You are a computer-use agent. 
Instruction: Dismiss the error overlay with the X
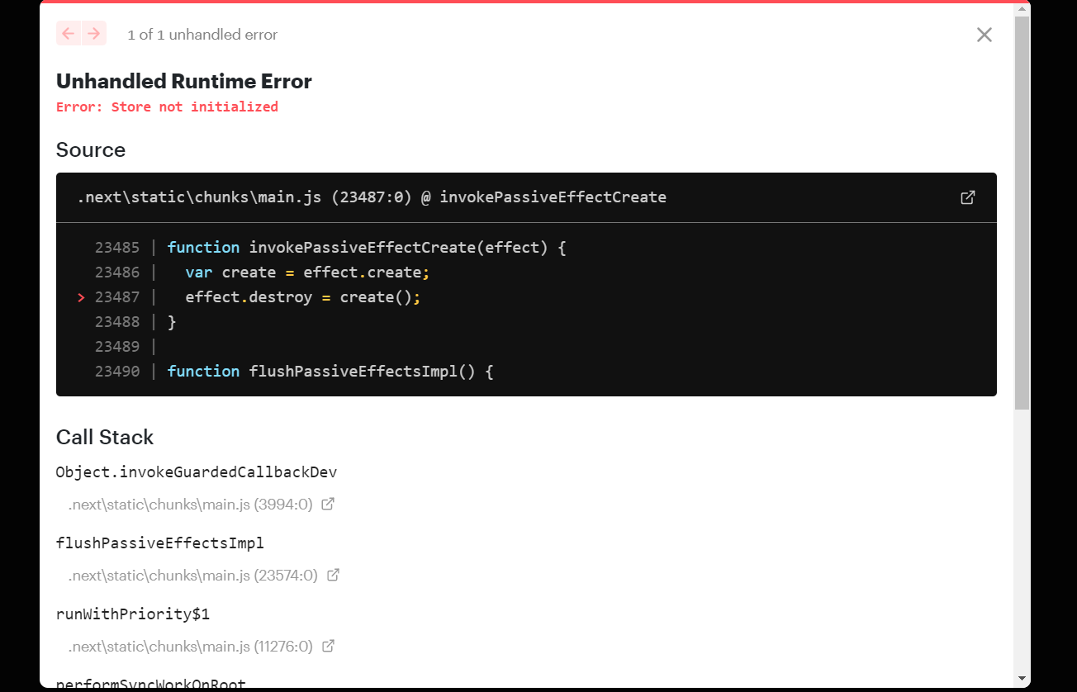click(984, 34)
